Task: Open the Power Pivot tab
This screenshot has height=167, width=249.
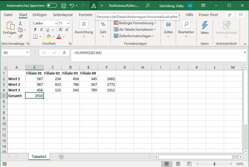Action: [208, 15]
